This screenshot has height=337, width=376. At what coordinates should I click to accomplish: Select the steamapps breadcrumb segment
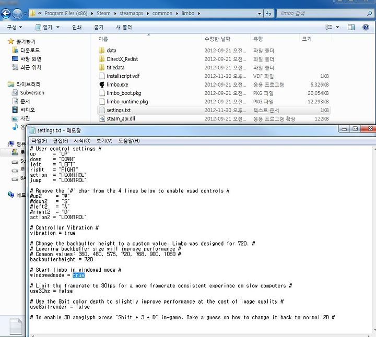point(132,14)
